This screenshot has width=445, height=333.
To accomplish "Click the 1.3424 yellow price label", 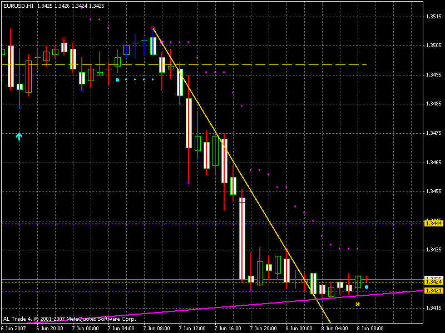I will [x=433, y=282].
